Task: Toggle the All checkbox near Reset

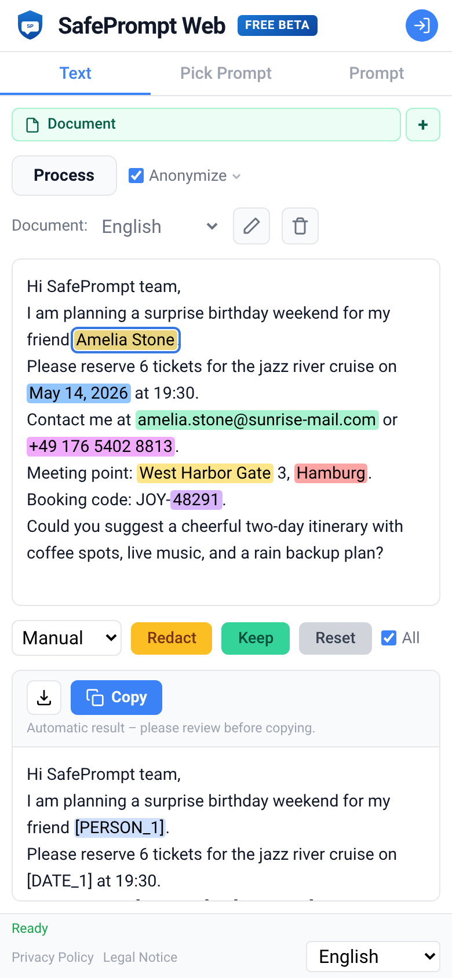Action: [x=388, y=638]
